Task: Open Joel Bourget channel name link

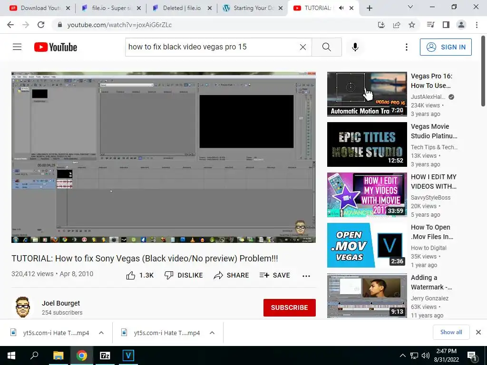Action: [61, 303]
